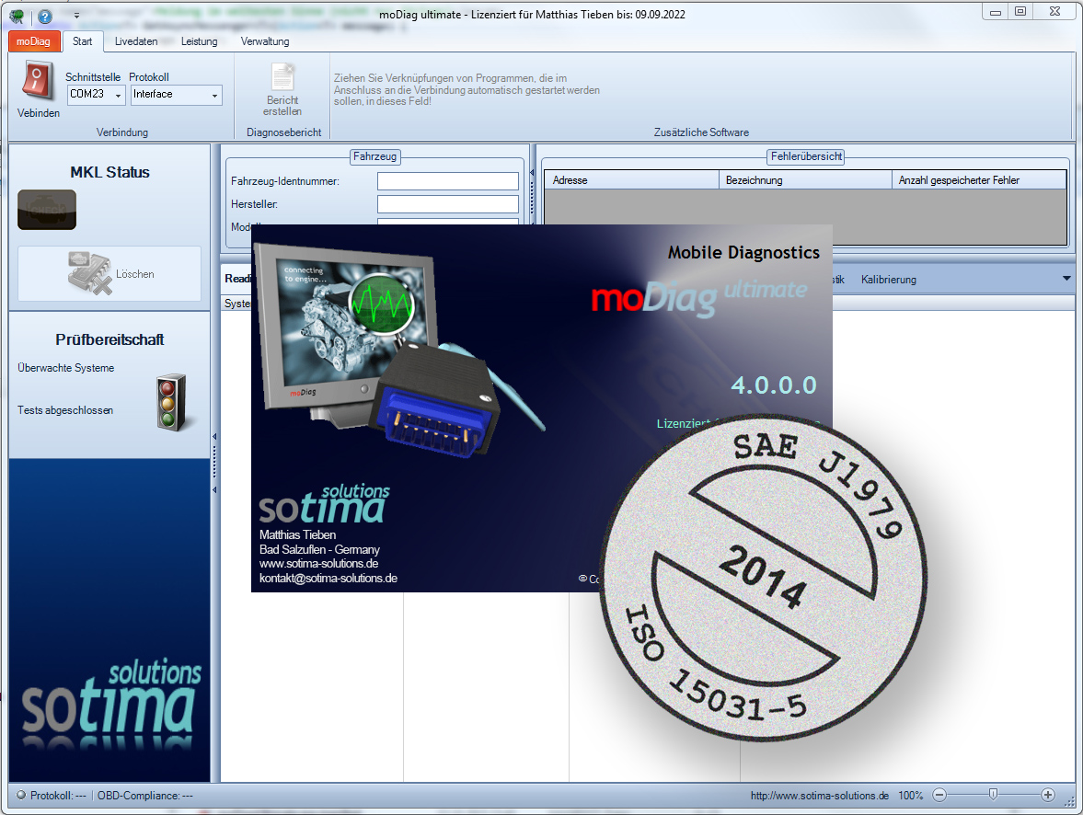Click the traffic light readiness icon
The image size is (1083, 815).
click(171, 402)
